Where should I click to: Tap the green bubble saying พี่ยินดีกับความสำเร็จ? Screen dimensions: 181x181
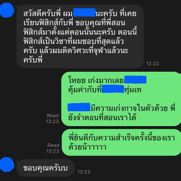(121, 143)
